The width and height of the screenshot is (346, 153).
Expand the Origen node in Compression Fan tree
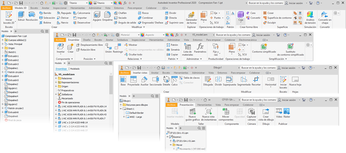tap(2, 48)
